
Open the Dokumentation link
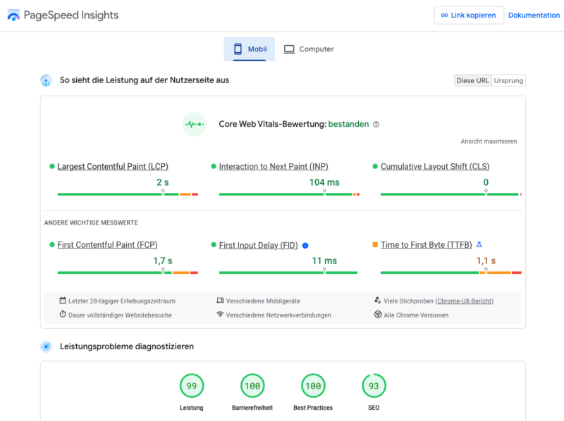[x=534, y=15]
